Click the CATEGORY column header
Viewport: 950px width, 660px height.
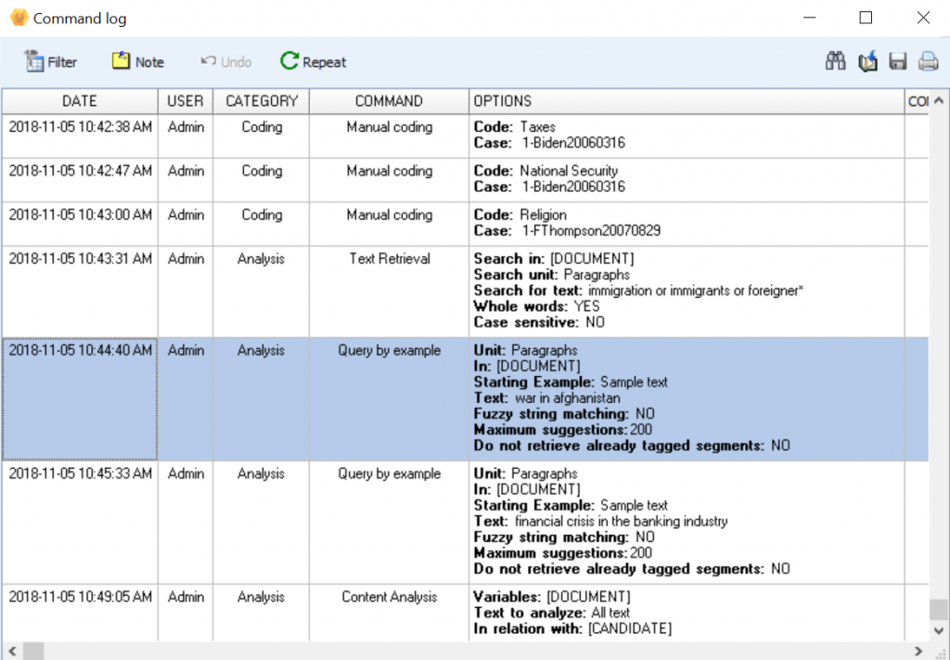[261, 101]
